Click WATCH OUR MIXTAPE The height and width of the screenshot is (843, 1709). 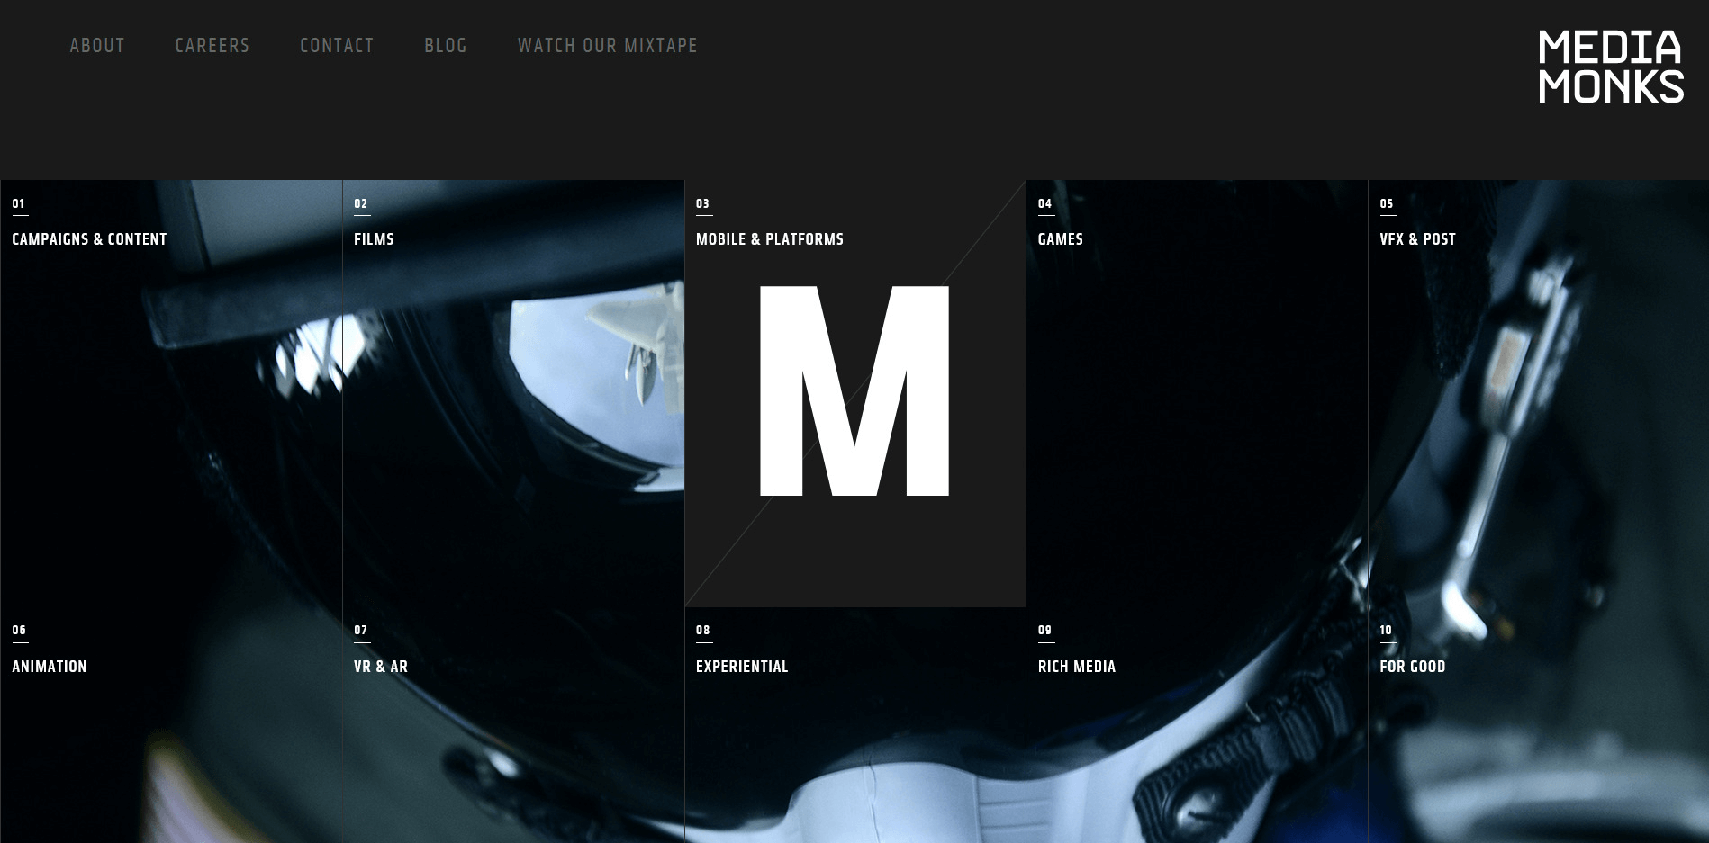(608, 45)
